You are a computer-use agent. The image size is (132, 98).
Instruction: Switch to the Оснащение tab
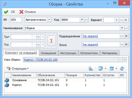pyautogui.click(x=49, y=53)
